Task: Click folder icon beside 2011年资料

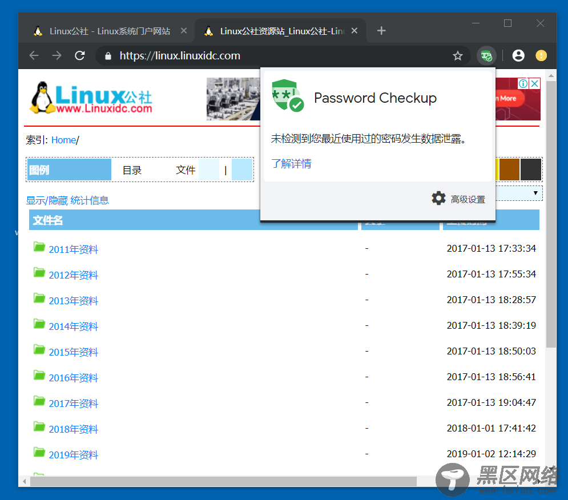Action: 39,247
